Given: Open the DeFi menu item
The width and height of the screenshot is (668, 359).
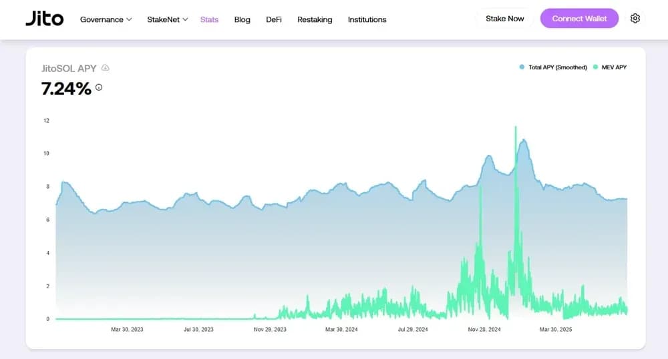Looking at the screenshot, I should 274,19.
